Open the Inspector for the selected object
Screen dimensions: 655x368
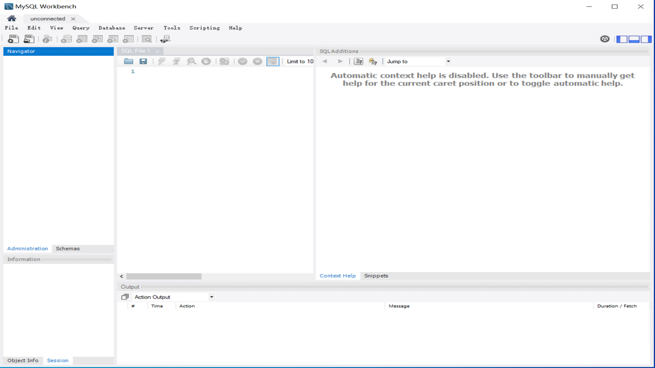pyautogui.click(x=47, y=39)
